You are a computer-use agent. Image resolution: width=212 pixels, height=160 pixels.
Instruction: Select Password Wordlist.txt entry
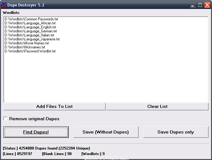pyautogui.click(x=30, y=51)
